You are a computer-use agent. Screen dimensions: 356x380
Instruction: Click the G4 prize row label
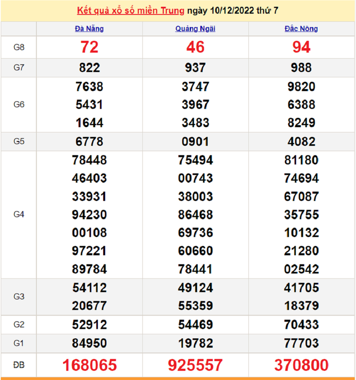19,215
